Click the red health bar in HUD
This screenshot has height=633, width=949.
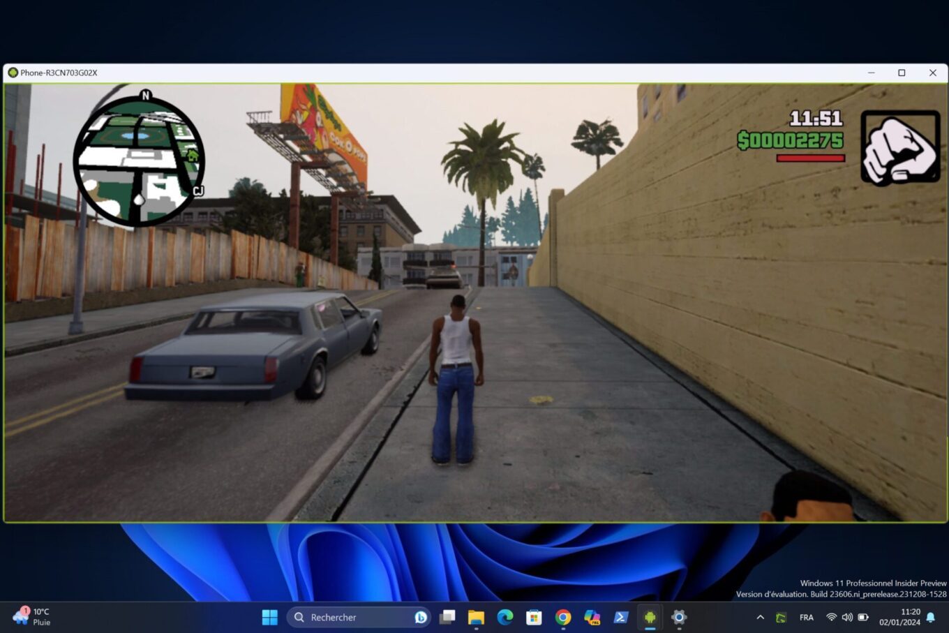coord(811,158)
